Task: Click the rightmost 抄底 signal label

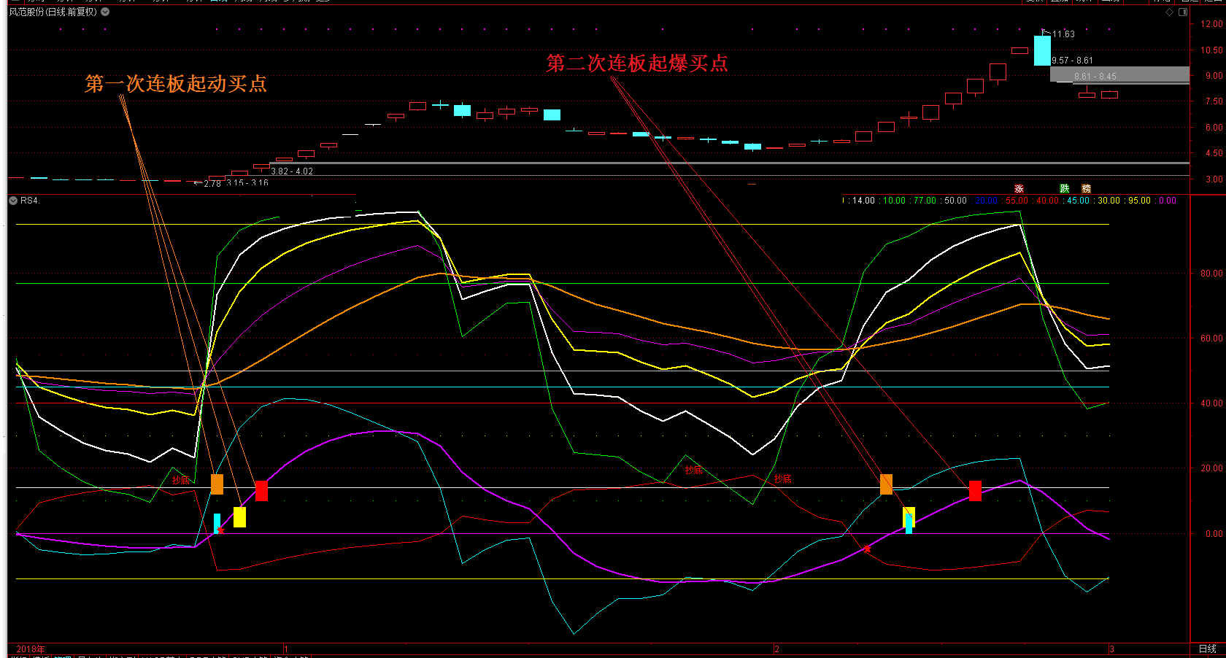Action: coord(783,479)
